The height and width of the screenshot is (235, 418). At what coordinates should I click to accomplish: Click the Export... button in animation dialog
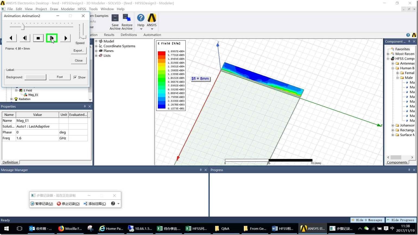79,51
